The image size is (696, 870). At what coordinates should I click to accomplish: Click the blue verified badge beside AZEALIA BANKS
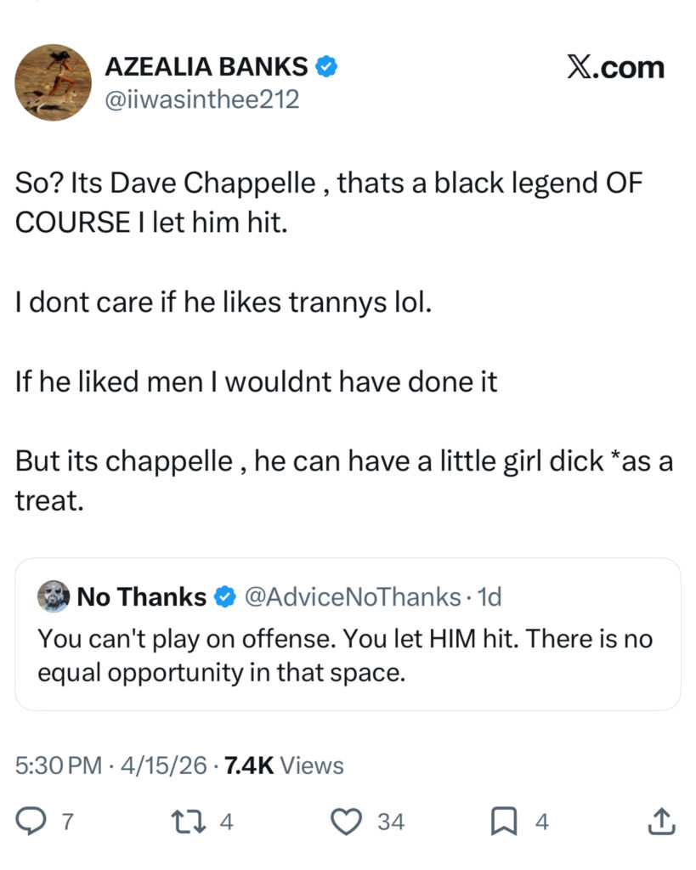point(326,67)
